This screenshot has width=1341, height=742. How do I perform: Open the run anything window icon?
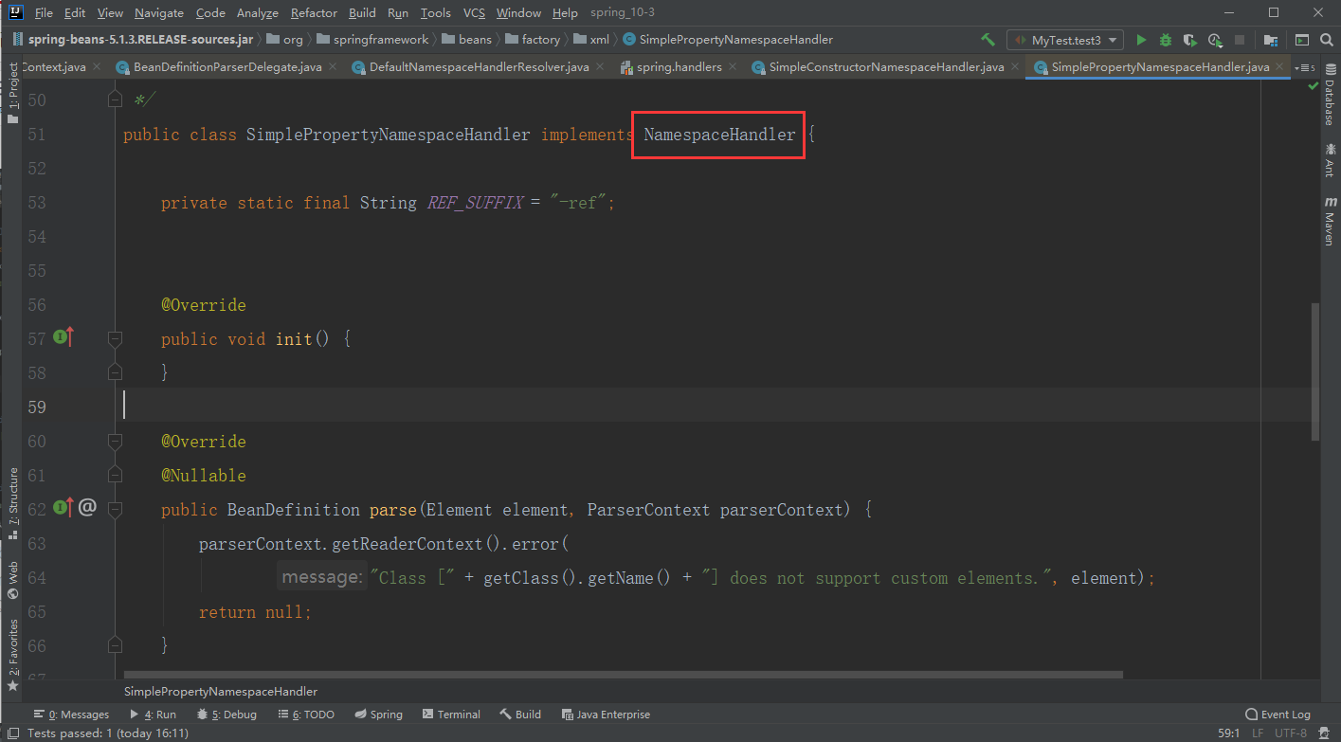[1302, 40]
